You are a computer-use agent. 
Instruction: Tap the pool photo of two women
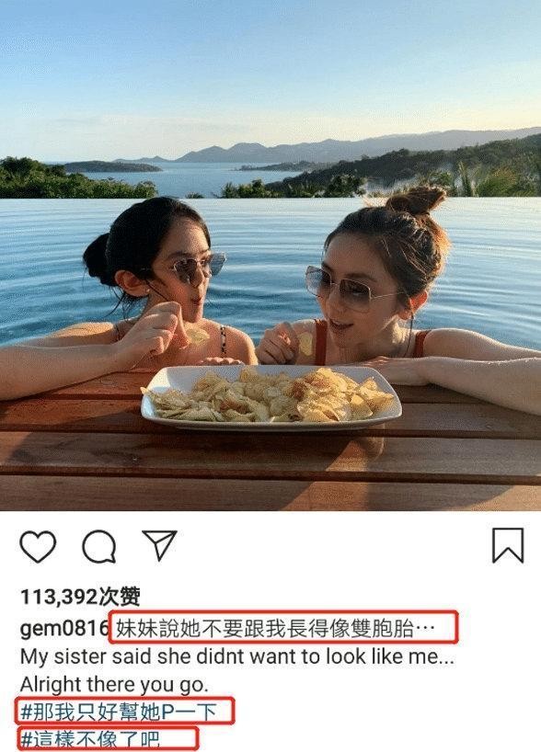[x=270, y=256]
